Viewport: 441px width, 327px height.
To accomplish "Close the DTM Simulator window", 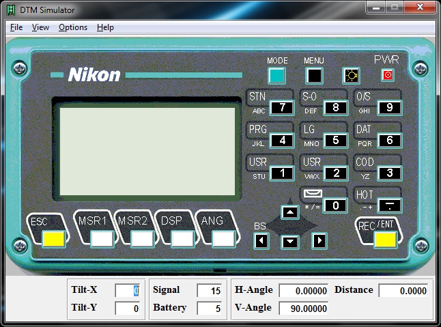I will [x=420, y=7].
